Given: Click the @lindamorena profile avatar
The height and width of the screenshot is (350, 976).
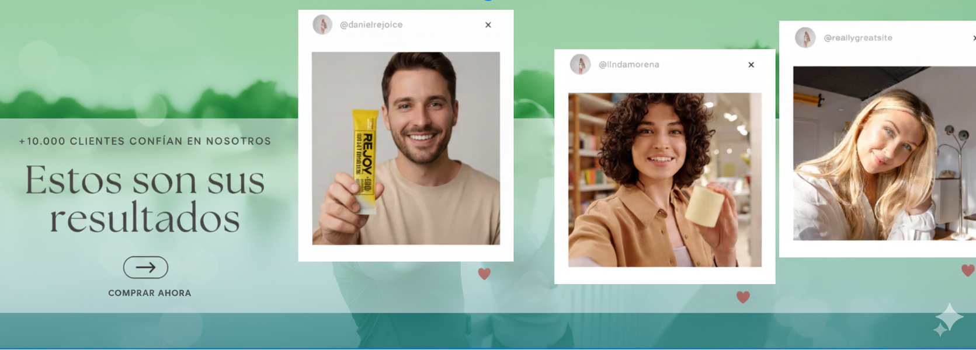Looking at the screenshot, I should pos(580,64).
